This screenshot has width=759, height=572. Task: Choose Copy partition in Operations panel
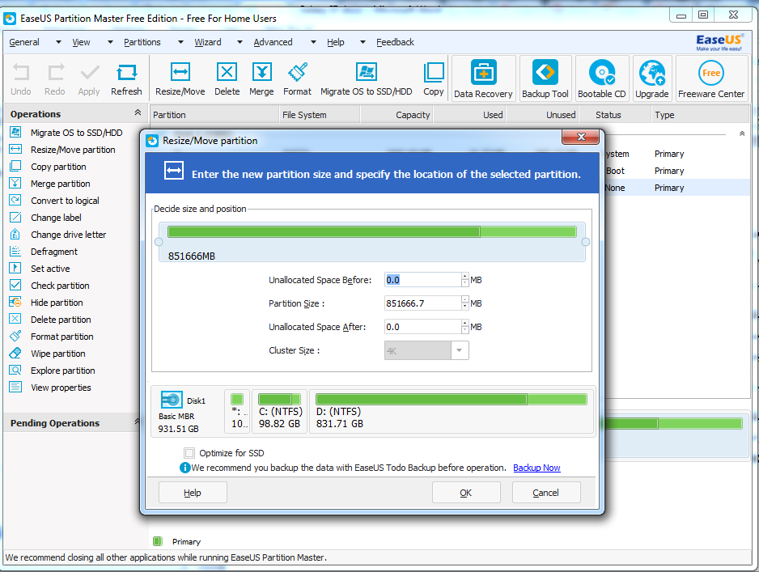pyautogui.click(x=58, y=167)
